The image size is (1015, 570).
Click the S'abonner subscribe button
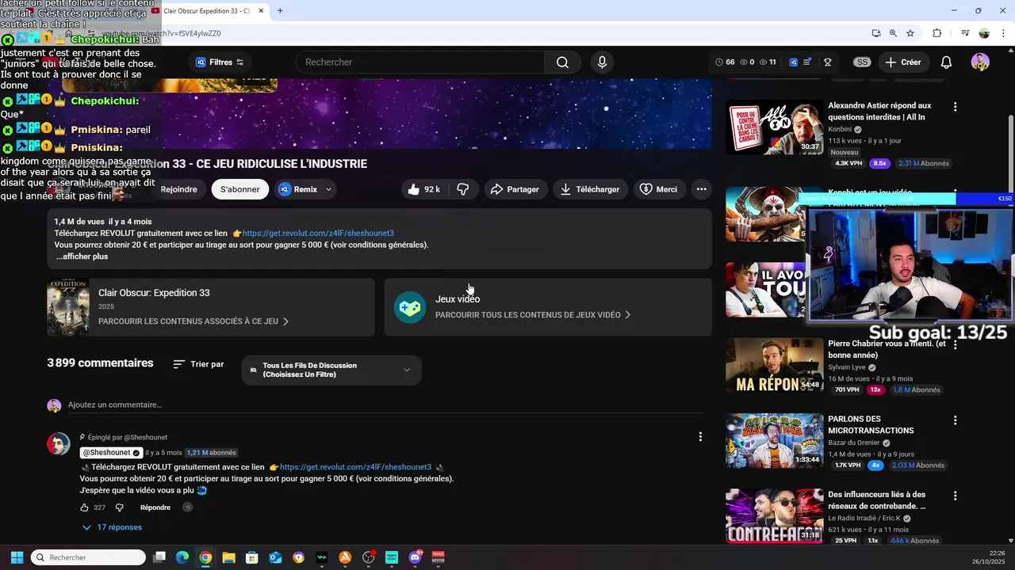tap(239, 189)
